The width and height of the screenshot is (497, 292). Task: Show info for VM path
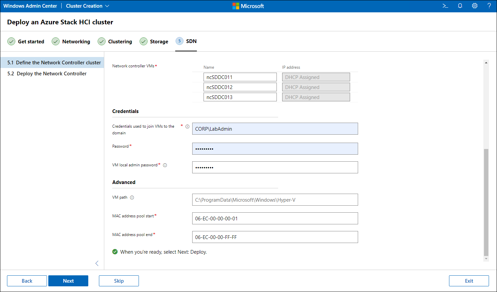132,197
